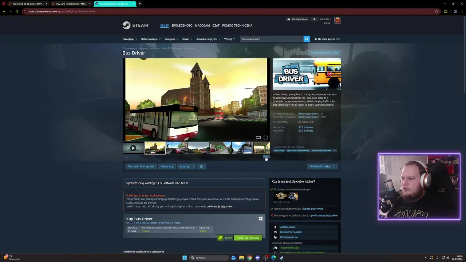Viewport: 466px width, 262px height.
Task: Click the share icon button
Action: click(x=201, y=166)
